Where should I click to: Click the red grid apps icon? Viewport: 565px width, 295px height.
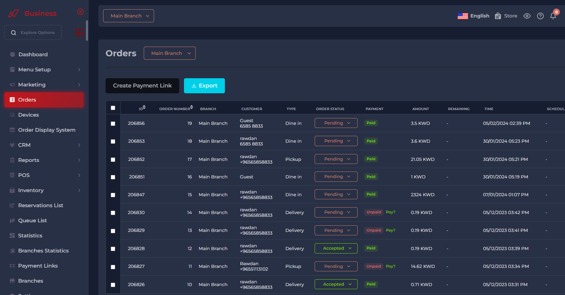coord(79,33)
